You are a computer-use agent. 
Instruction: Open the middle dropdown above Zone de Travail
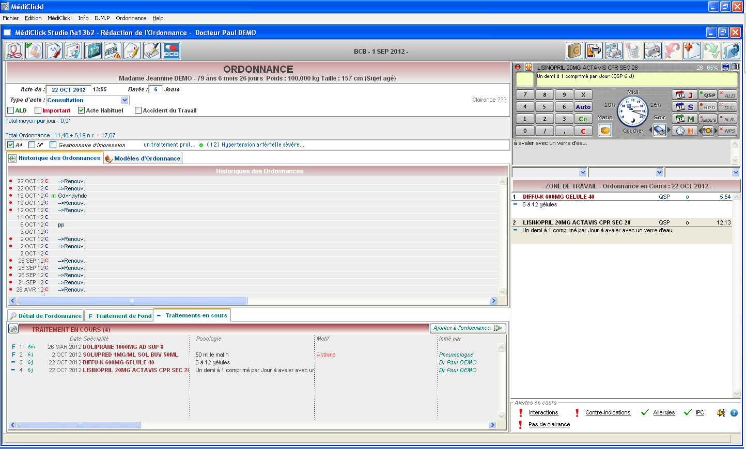click(659, 172)
